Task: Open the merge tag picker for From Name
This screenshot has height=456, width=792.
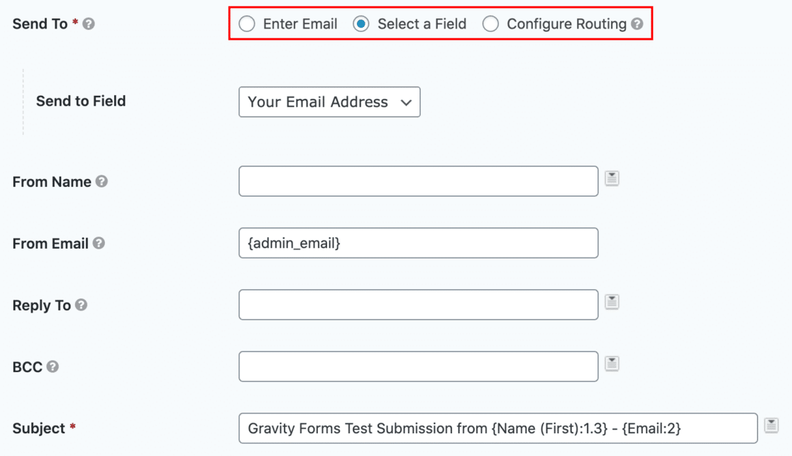Action: pos(612,178)
